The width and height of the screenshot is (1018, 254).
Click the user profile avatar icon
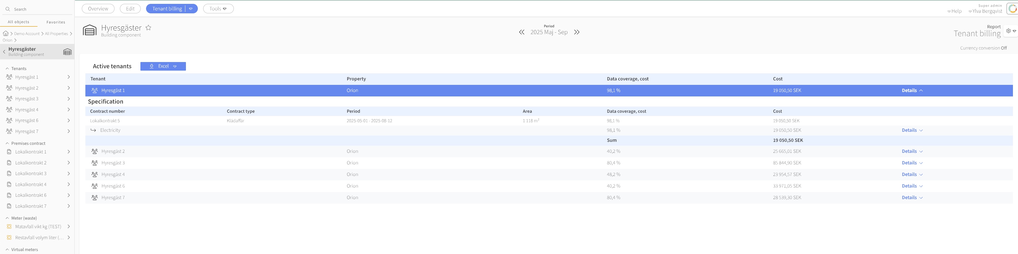click(1012, 9)
